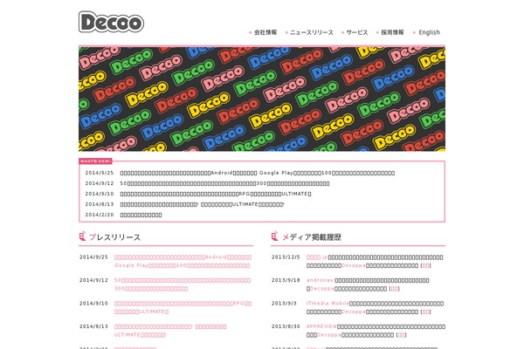Click the メディア掲載履歴 heading icon
The image size is (524, 349).
click(275, 236)
